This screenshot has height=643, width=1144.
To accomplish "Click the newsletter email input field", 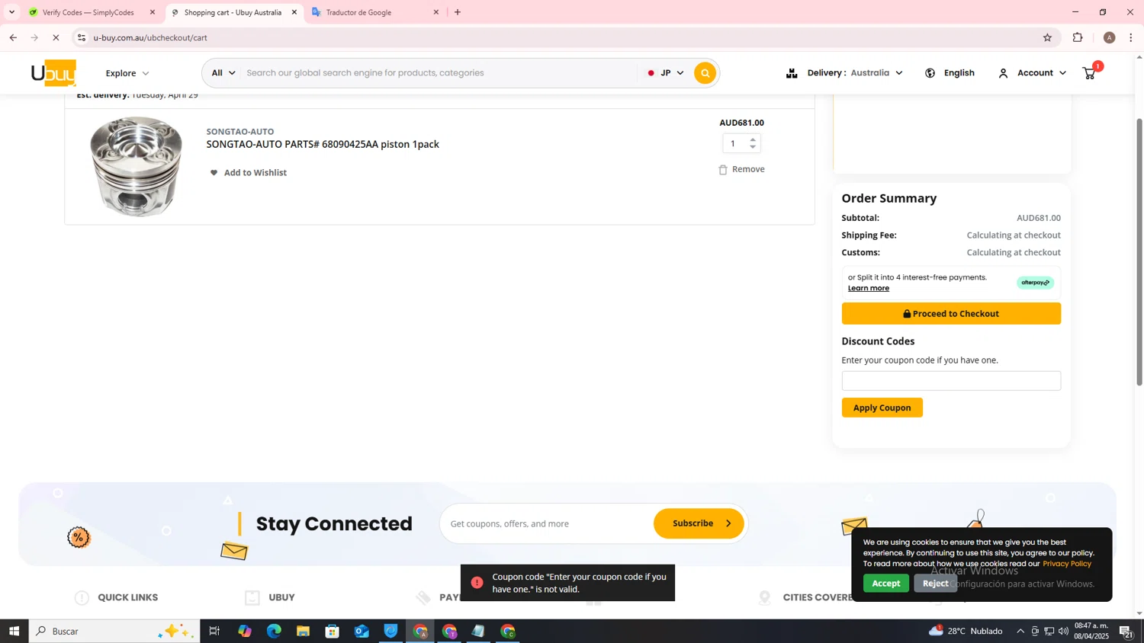I will pos(548,523).
